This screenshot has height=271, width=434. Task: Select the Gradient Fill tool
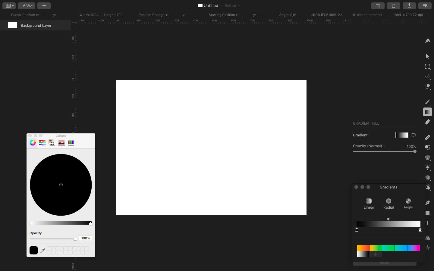(427, 112)
